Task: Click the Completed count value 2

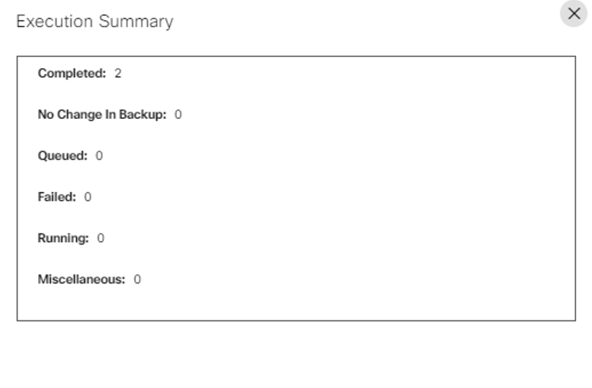Action: point(118,74)
